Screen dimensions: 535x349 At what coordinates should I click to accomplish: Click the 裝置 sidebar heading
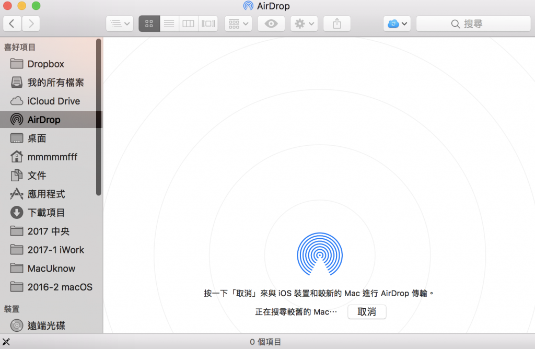pos(11,309)
